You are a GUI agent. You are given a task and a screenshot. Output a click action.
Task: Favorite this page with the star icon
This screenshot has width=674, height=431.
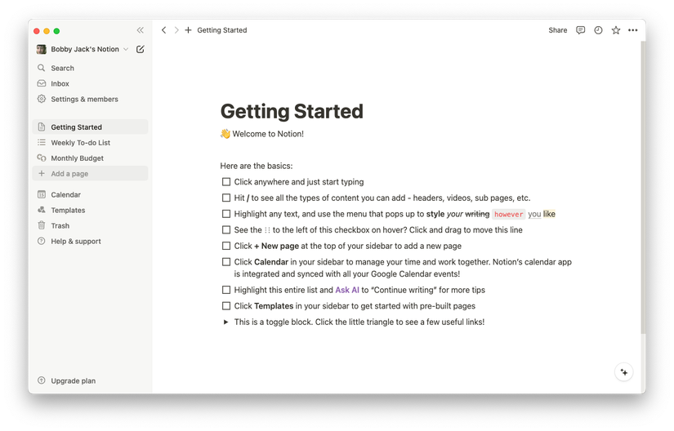tap(615, 30)
